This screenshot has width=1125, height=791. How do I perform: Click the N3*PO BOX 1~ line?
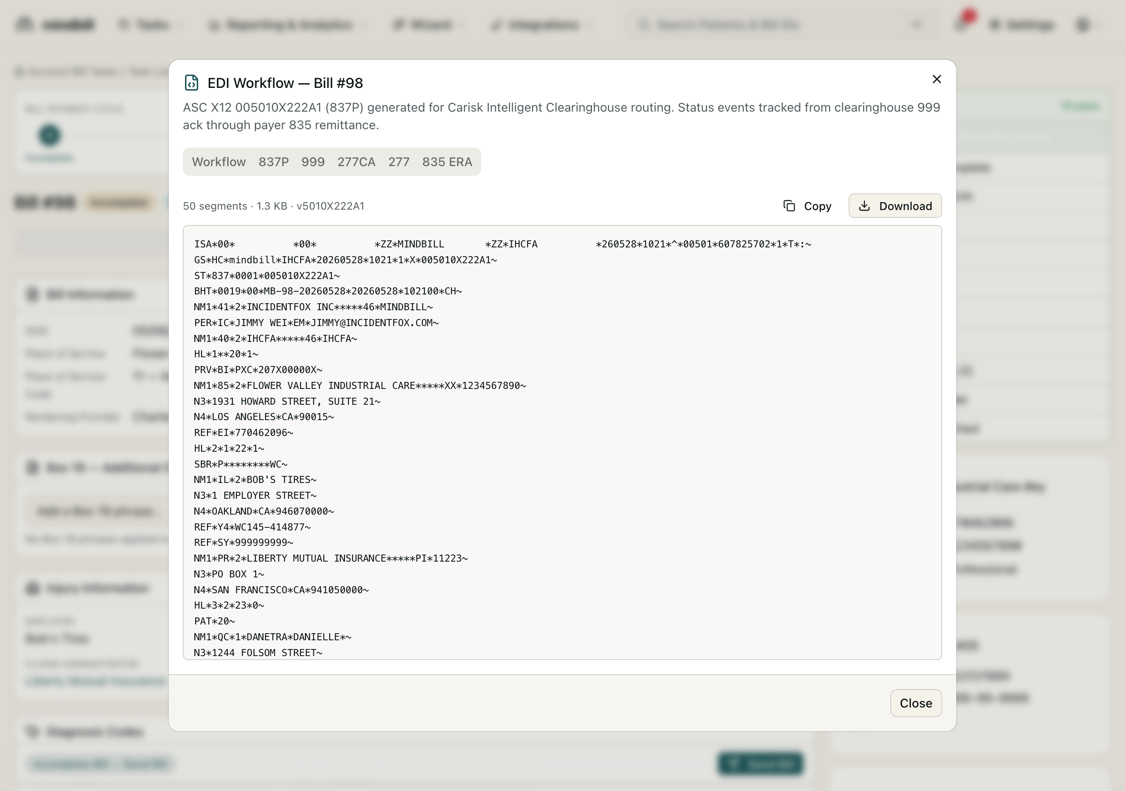229,574
